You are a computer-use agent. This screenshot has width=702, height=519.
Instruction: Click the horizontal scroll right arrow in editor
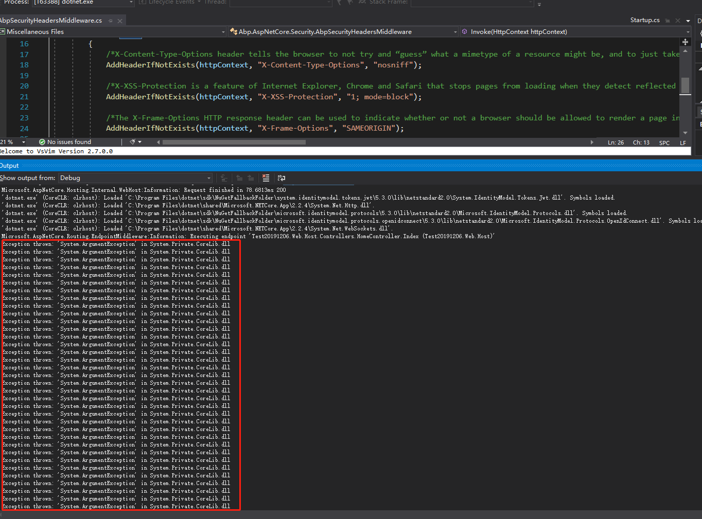592,142
